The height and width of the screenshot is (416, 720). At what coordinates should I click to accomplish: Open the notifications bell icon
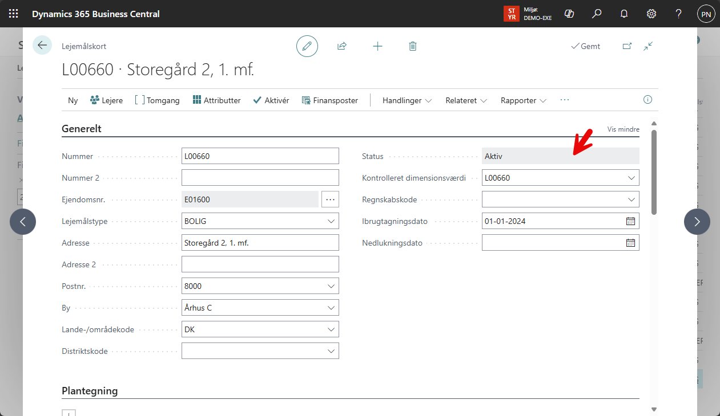[x=624, y=14]
